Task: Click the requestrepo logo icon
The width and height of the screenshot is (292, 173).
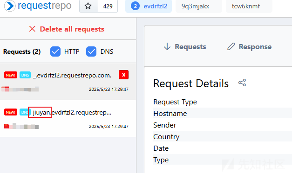Action: point(10,6)
